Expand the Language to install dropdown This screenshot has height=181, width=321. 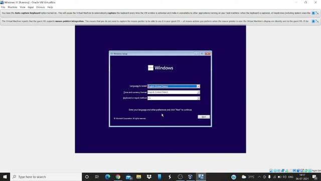click(198, 86)
